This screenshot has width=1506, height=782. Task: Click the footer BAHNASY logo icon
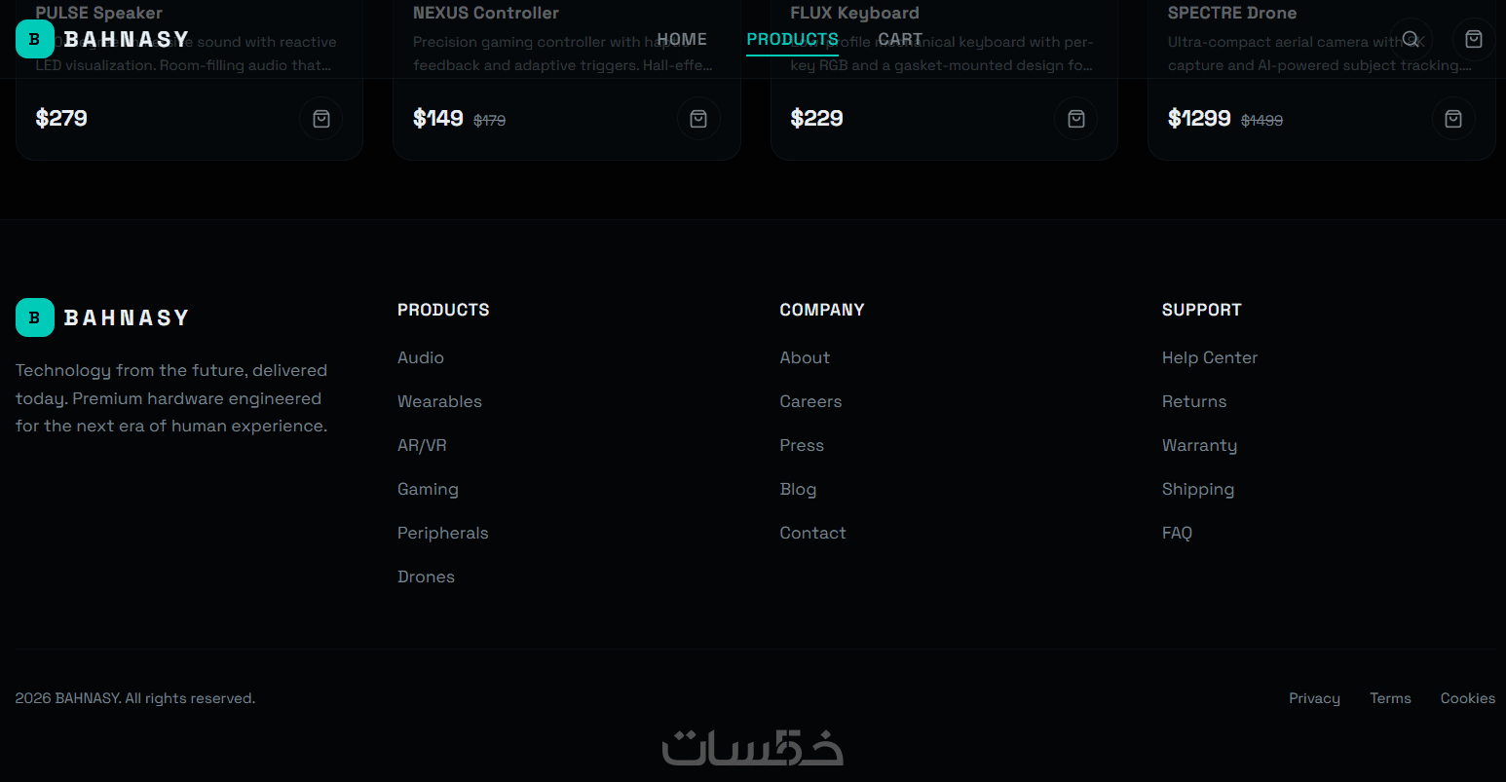35,317
